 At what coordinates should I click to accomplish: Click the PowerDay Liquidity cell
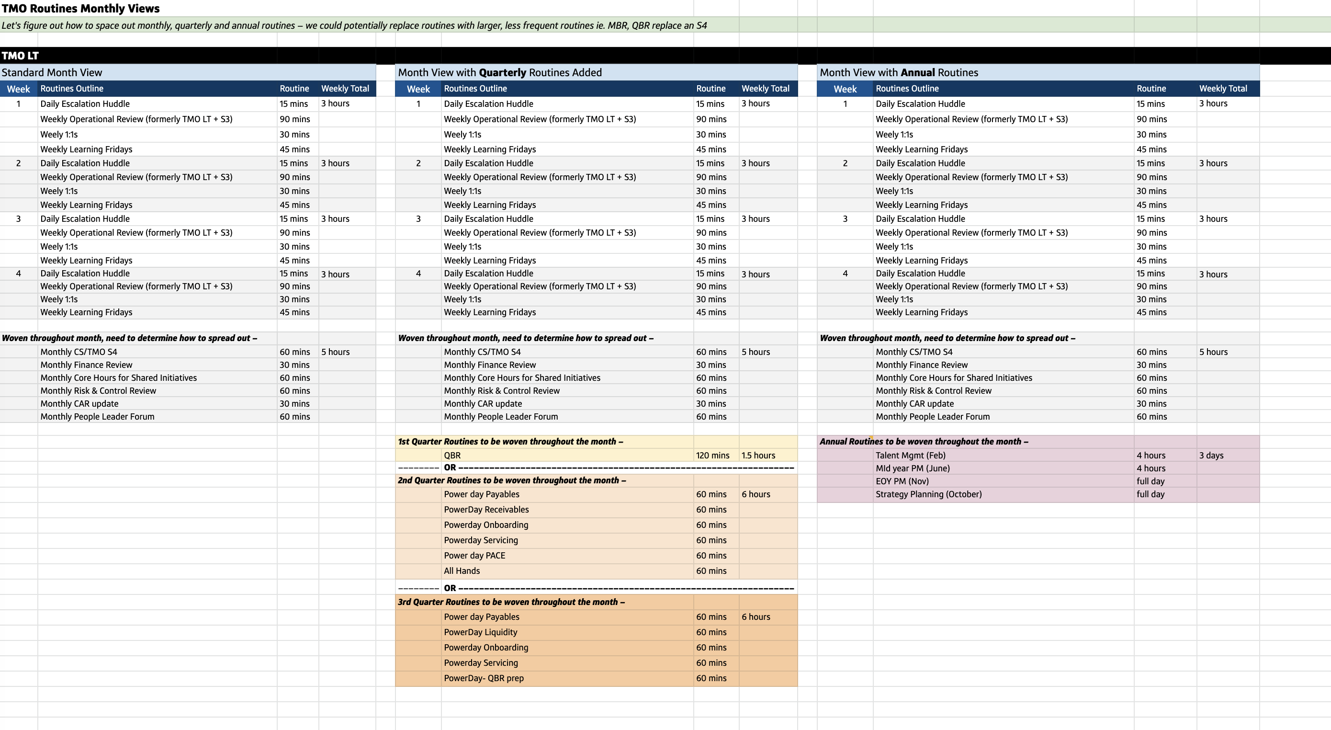tap(481, 632)
